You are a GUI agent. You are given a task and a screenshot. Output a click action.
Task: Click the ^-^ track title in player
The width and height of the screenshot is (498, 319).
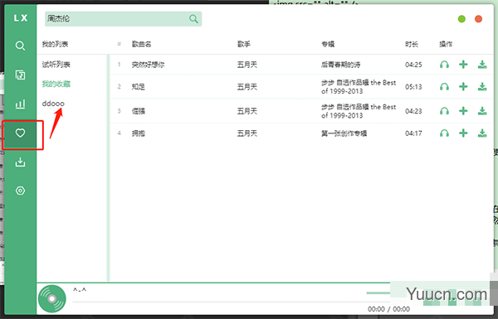(80, 290)
